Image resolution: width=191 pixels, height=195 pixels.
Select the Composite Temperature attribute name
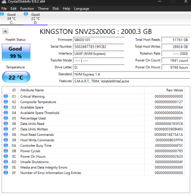point(38,102)
